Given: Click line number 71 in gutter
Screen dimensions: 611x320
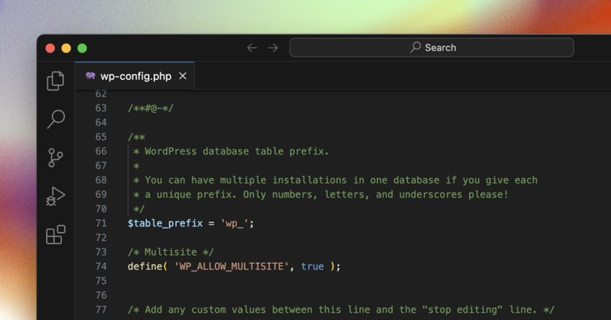Looking at the screenshot, I should tap(101, 223).
